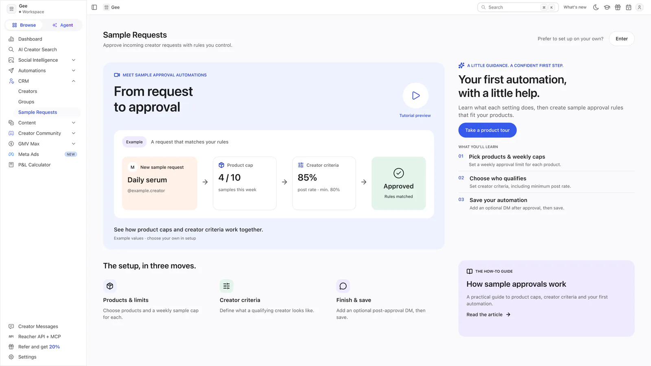Viewport: 651px width, 366px height.
Task: Switch to the Agent tab
Action: (63, 25)
